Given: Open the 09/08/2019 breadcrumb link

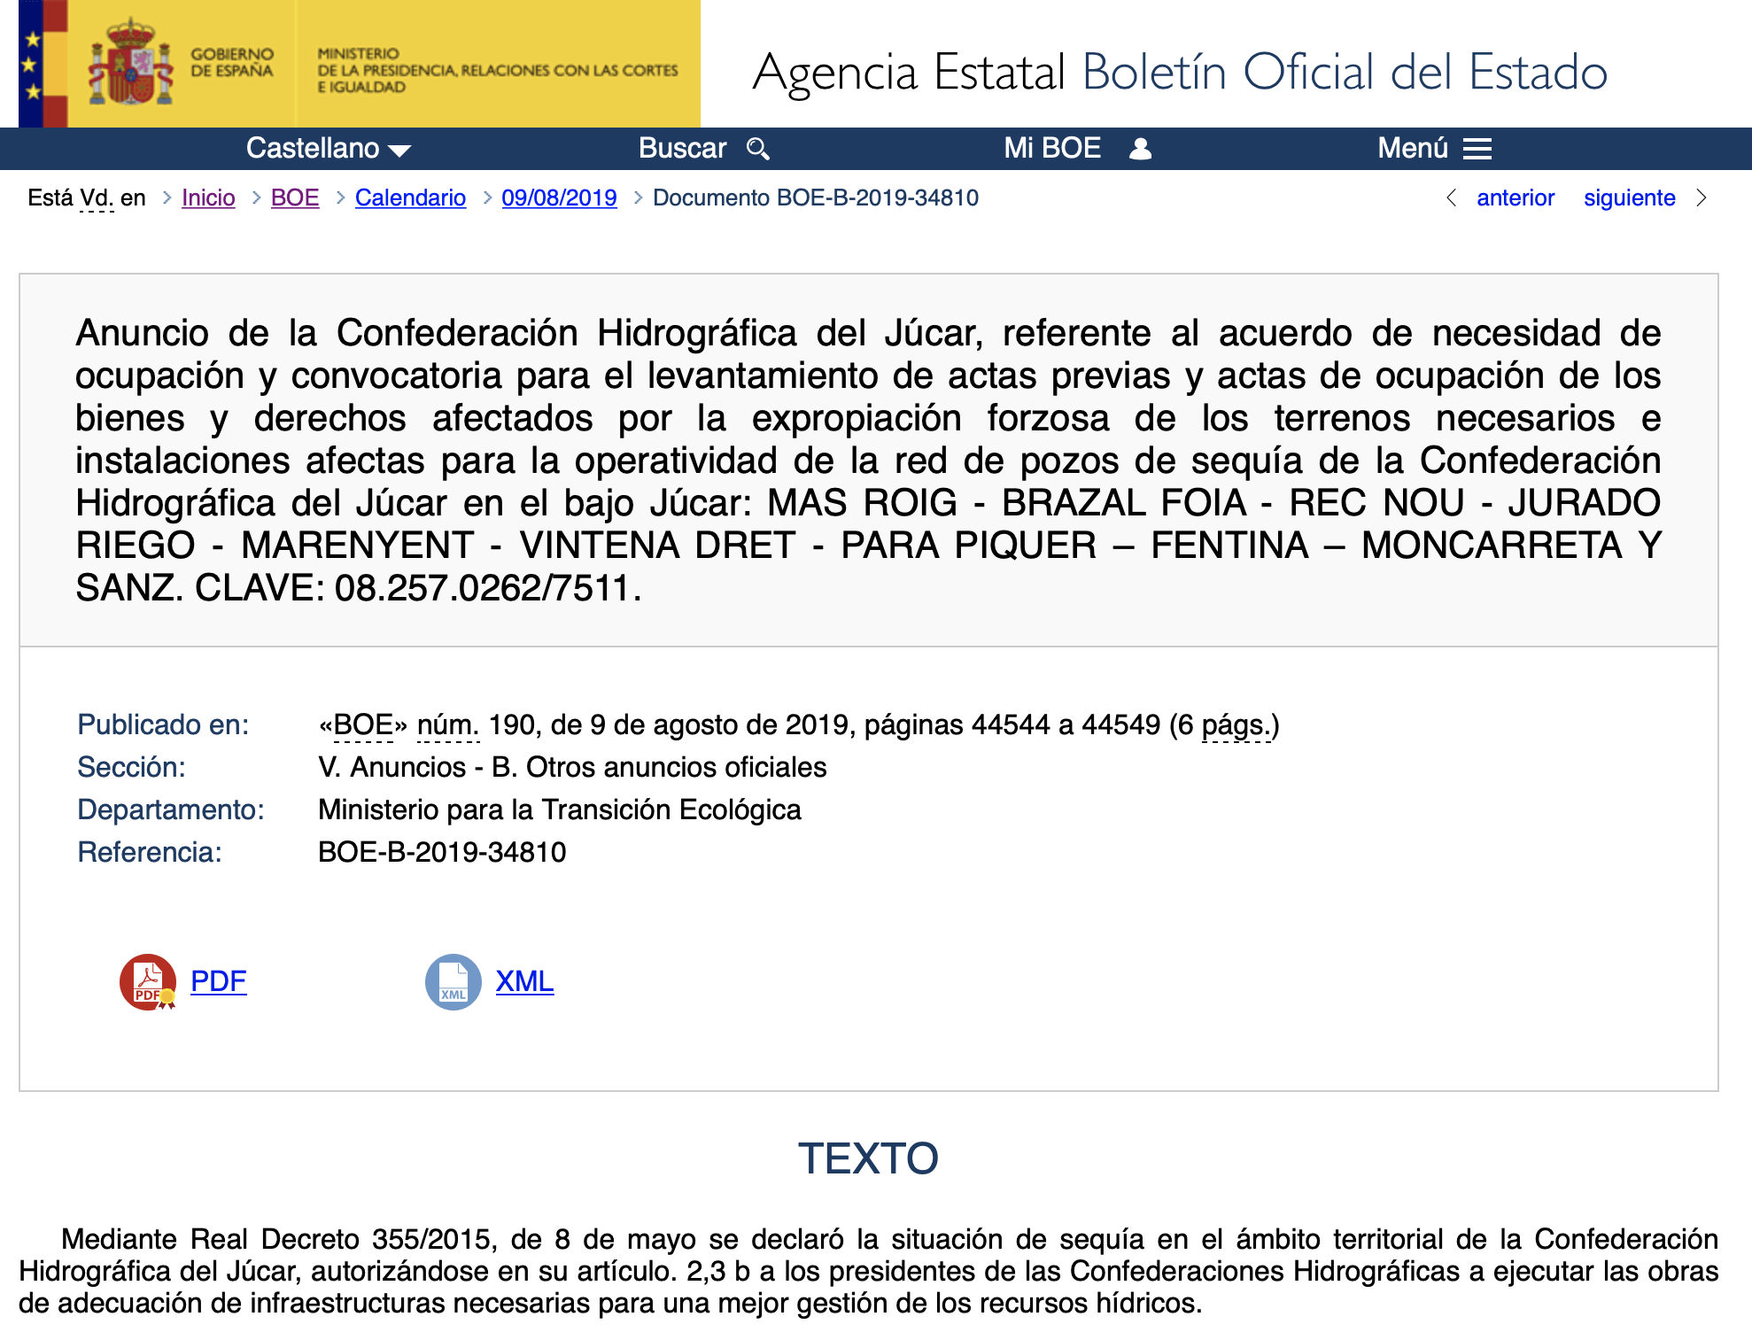Looking at the screenshot, I should (559, 197).
